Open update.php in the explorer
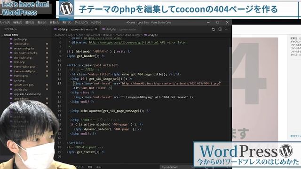The width and height of the screenshot is (301, 169). point(20,90)
